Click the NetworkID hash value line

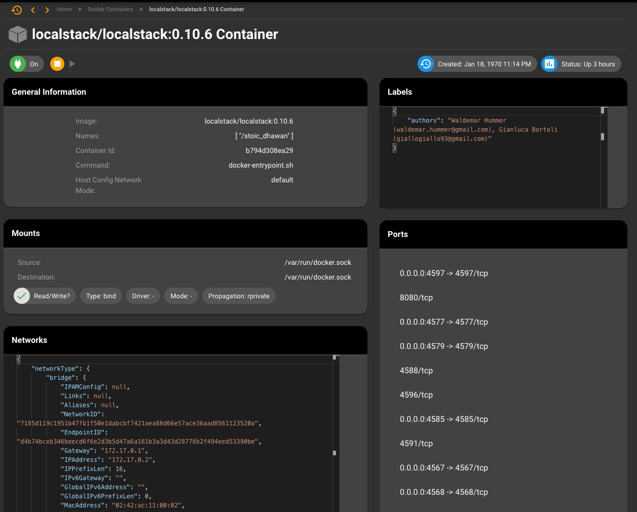139,423
